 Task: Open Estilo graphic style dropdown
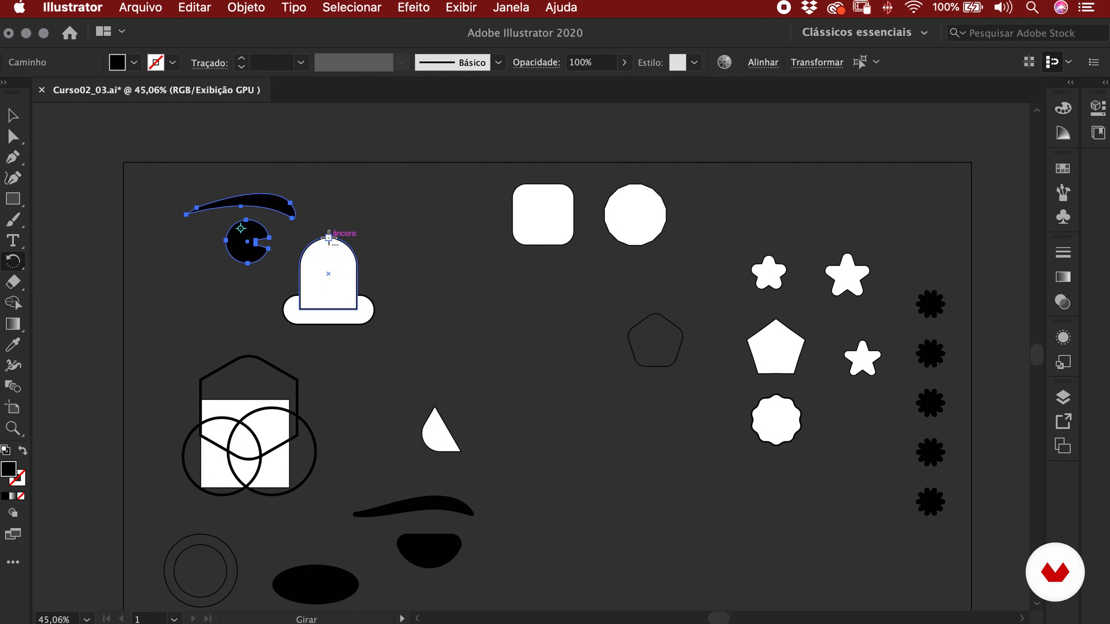(694, 62)
